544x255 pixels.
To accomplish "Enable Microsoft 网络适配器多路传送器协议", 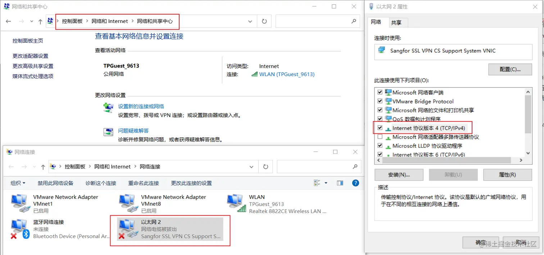I will 380,137.
